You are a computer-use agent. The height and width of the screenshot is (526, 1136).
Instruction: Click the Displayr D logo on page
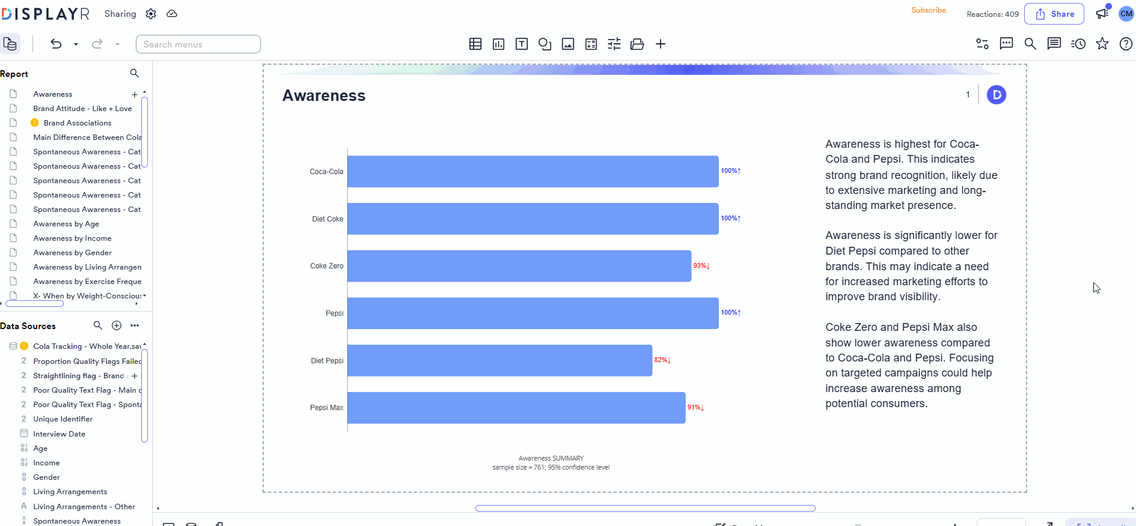click(x=997, y=95)
